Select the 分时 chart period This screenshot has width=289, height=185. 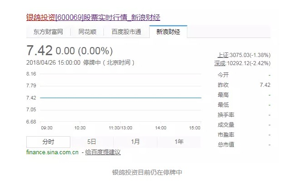tap(48, 142)
